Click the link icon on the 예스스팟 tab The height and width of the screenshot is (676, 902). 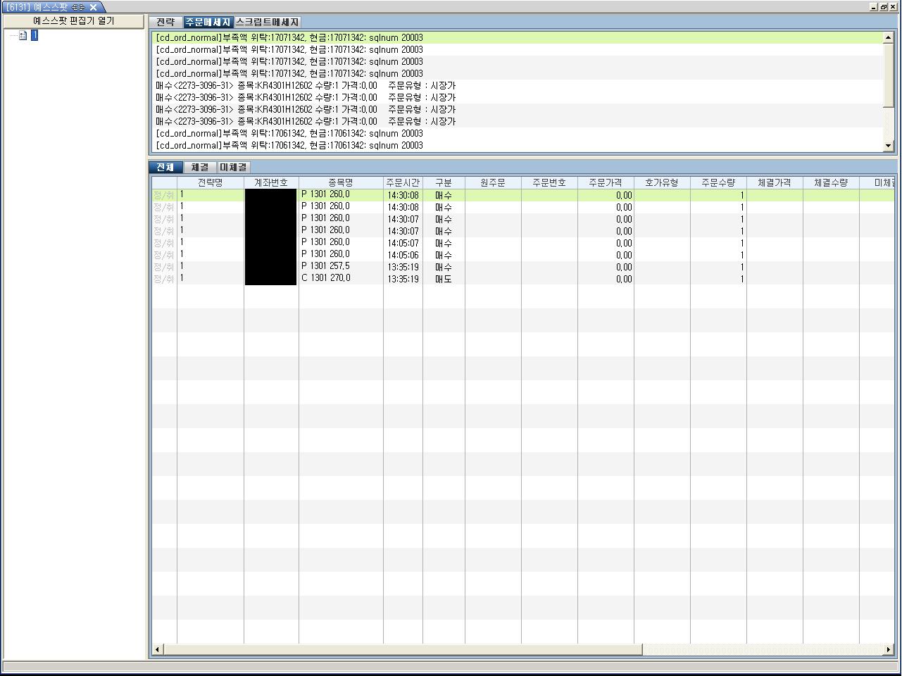78,7
